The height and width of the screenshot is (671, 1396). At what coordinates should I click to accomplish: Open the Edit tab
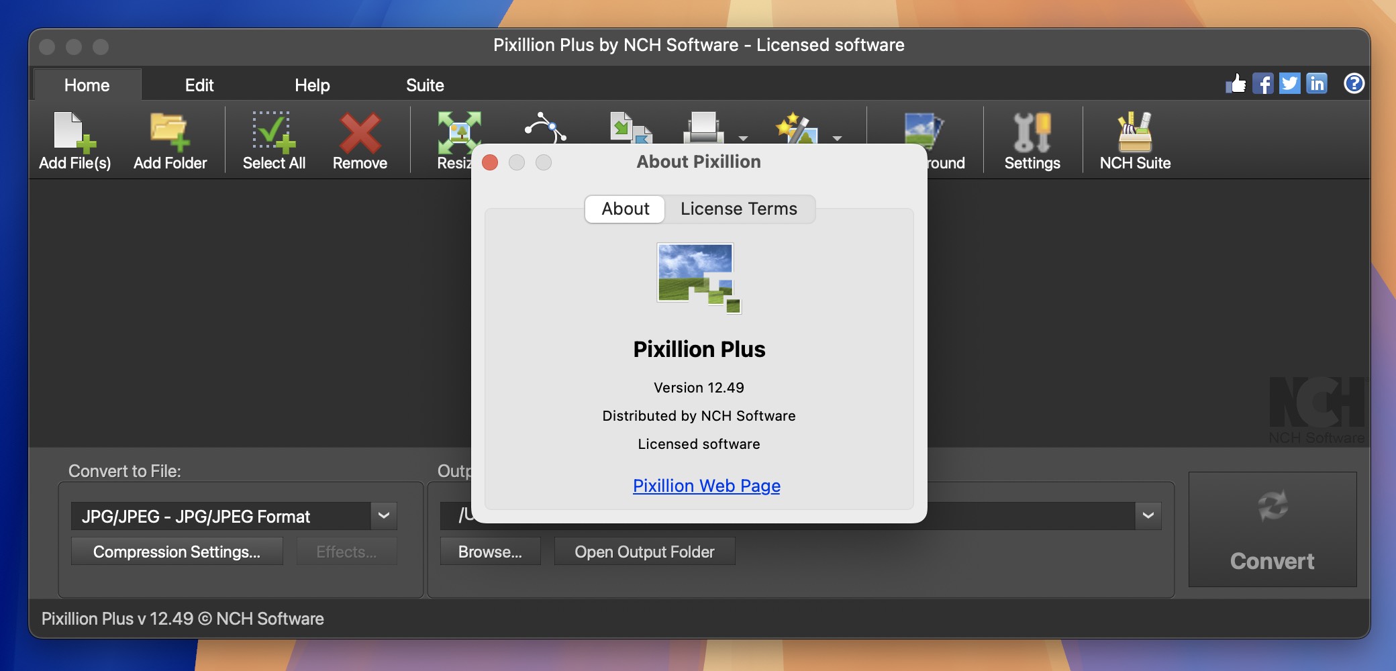point(199,85)
